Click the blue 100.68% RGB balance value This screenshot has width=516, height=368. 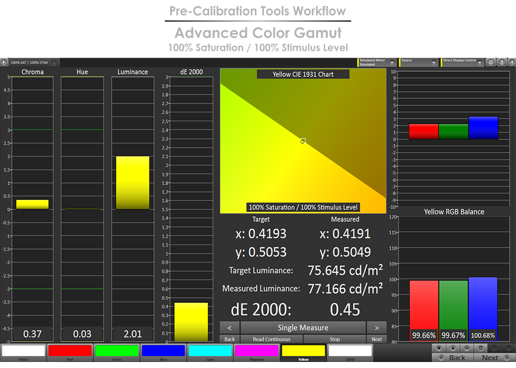[x=483, y=336]
